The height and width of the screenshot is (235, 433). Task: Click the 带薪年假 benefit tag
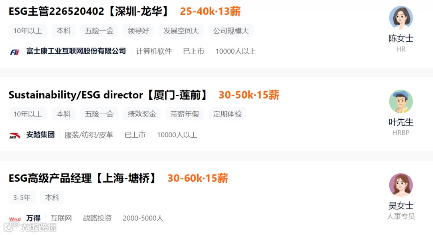[x=184, y=114]
